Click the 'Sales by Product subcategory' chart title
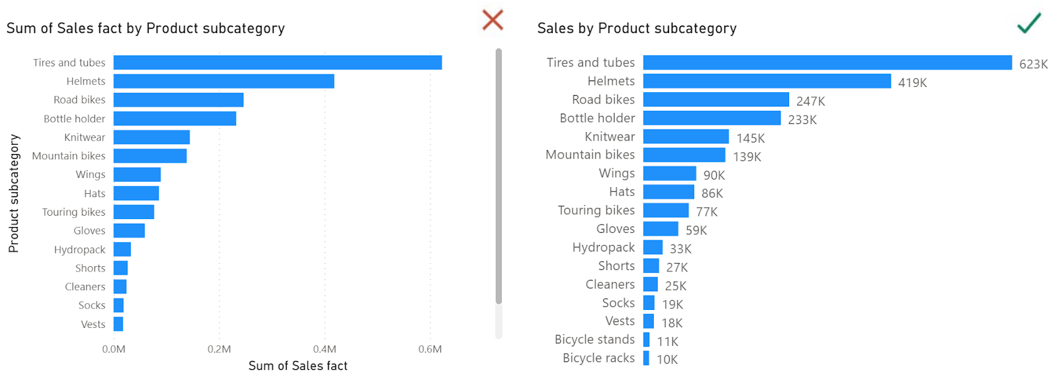 coord(637,29)
